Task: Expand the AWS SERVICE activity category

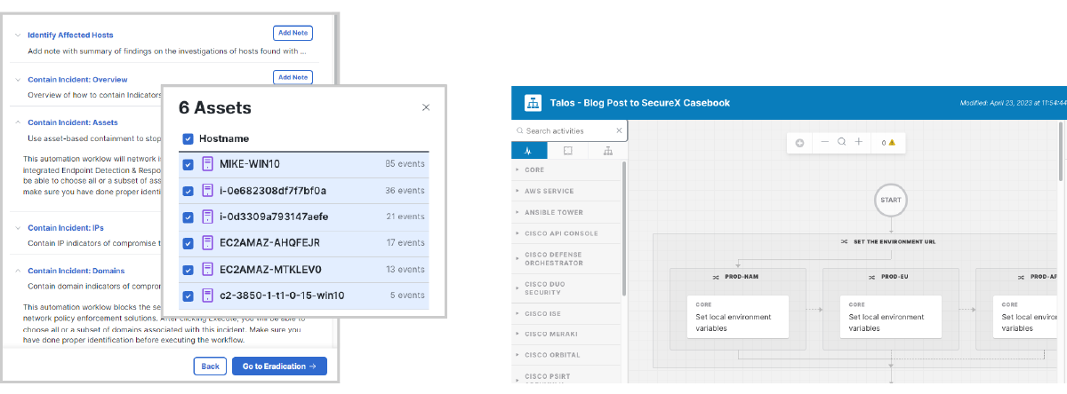Action: (x=517, y=191)
